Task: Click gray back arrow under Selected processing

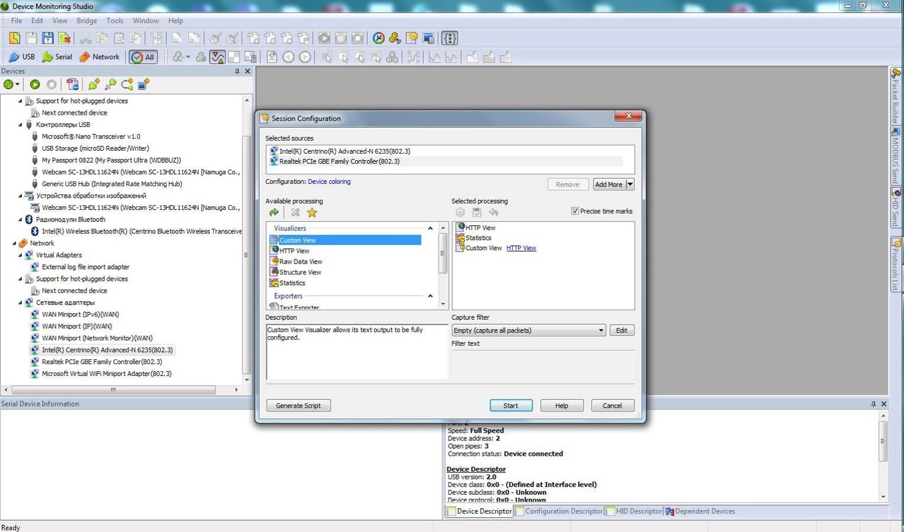Action: click(x=493, y=212)
